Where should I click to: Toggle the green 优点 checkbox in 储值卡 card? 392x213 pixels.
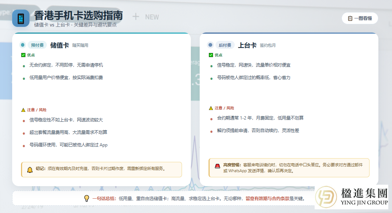pyautogui.click(x=23, y=55)
